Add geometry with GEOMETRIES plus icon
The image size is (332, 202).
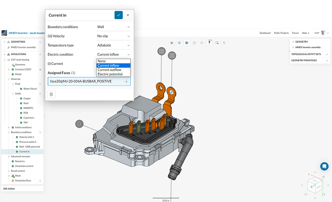point(40,42)
